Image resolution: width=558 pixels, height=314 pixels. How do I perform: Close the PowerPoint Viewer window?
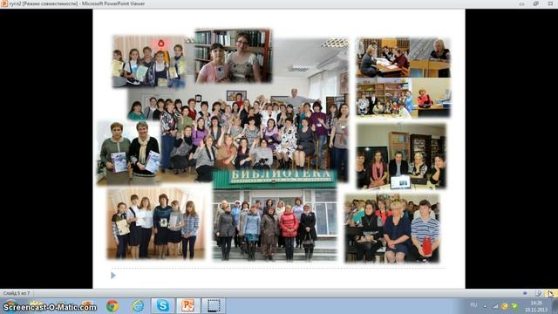point(550,3)
